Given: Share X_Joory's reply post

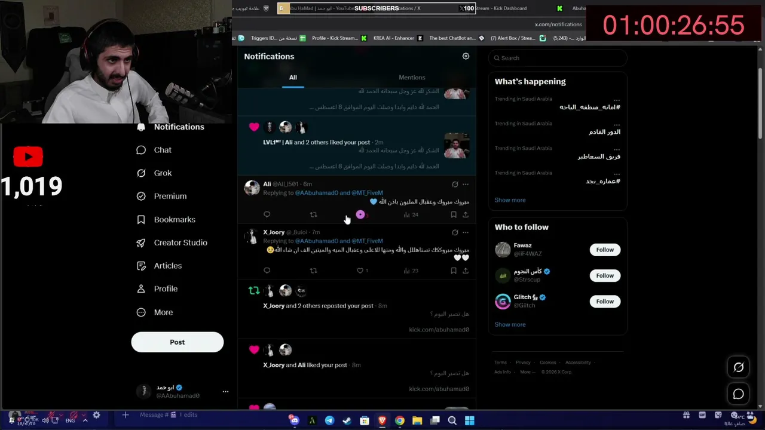Looking at the screenshot, I should click(x=466, y=271).
